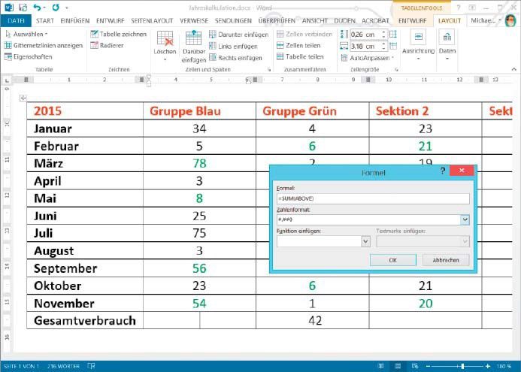Viewport: 521px width, 372px height.
Task: Click Abbrechen in Formel dialog
Action: 446,260
